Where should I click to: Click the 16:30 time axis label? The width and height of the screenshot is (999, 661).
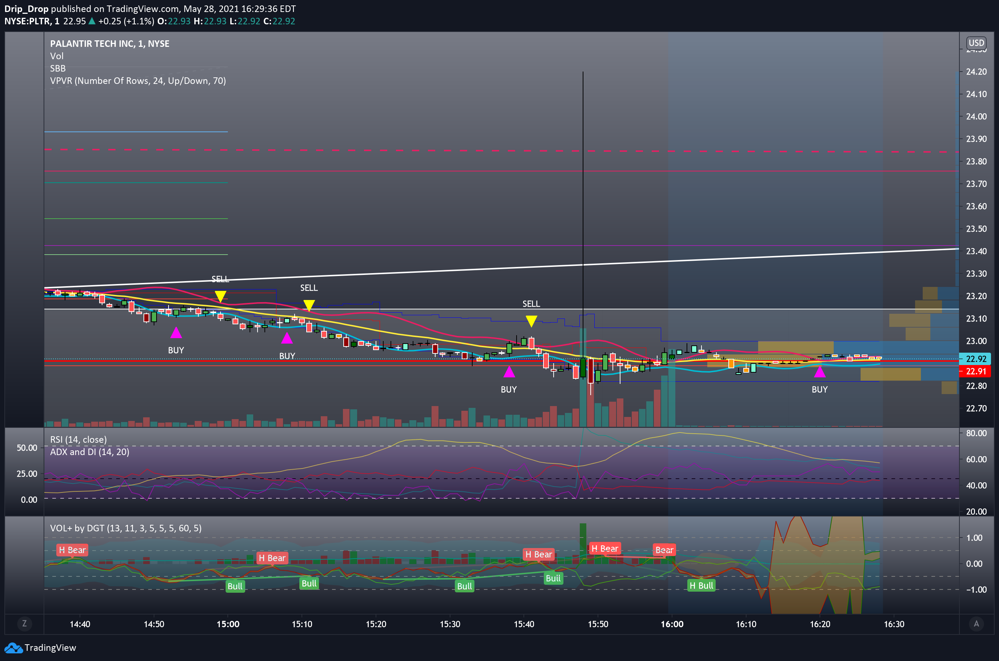[894, 624]
